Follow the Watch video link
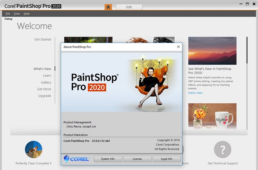The height and width of the screenshot is (170, 258). [195, 93]
